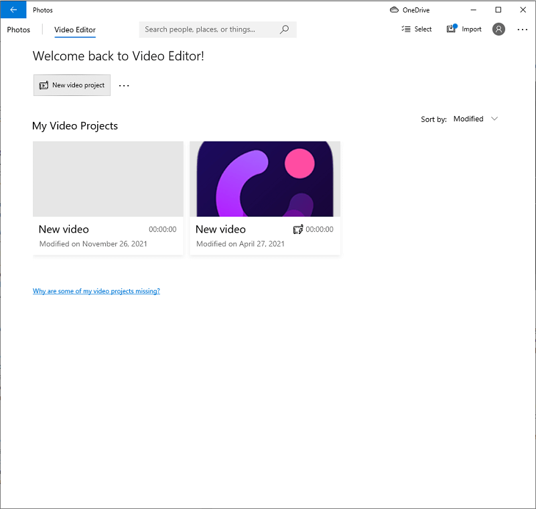Open the Sort by Modified dropdown
Viewport: 536px width, 509px height.
(x=476, y=119)
